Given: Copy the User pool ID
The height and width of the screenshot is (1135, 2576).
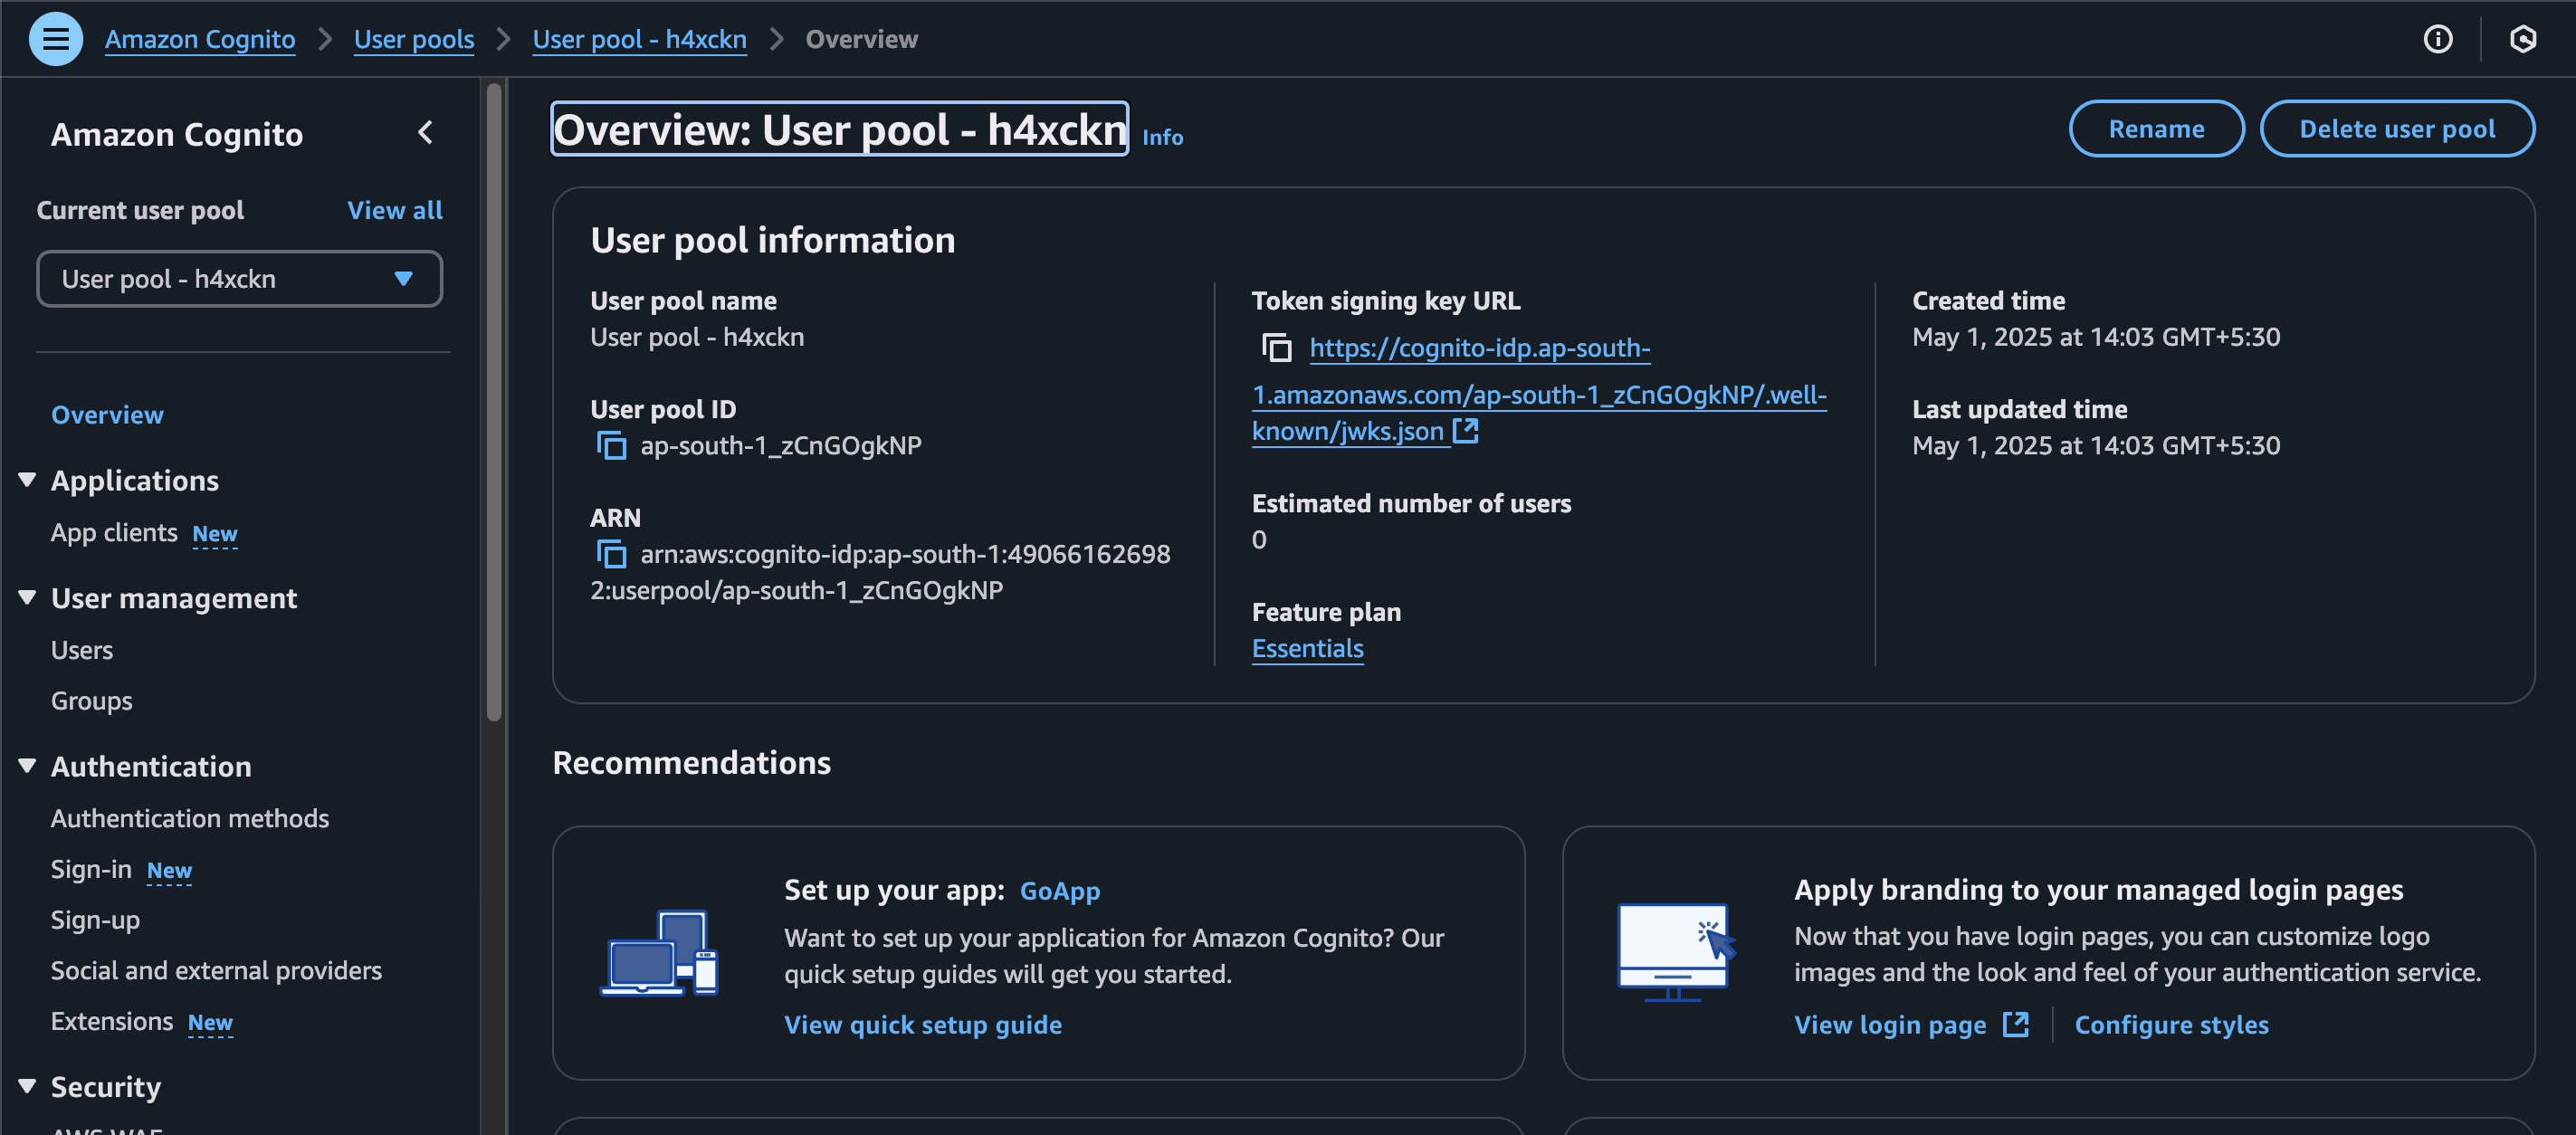Looking at the screenshot, I should [x=611, y=446].
